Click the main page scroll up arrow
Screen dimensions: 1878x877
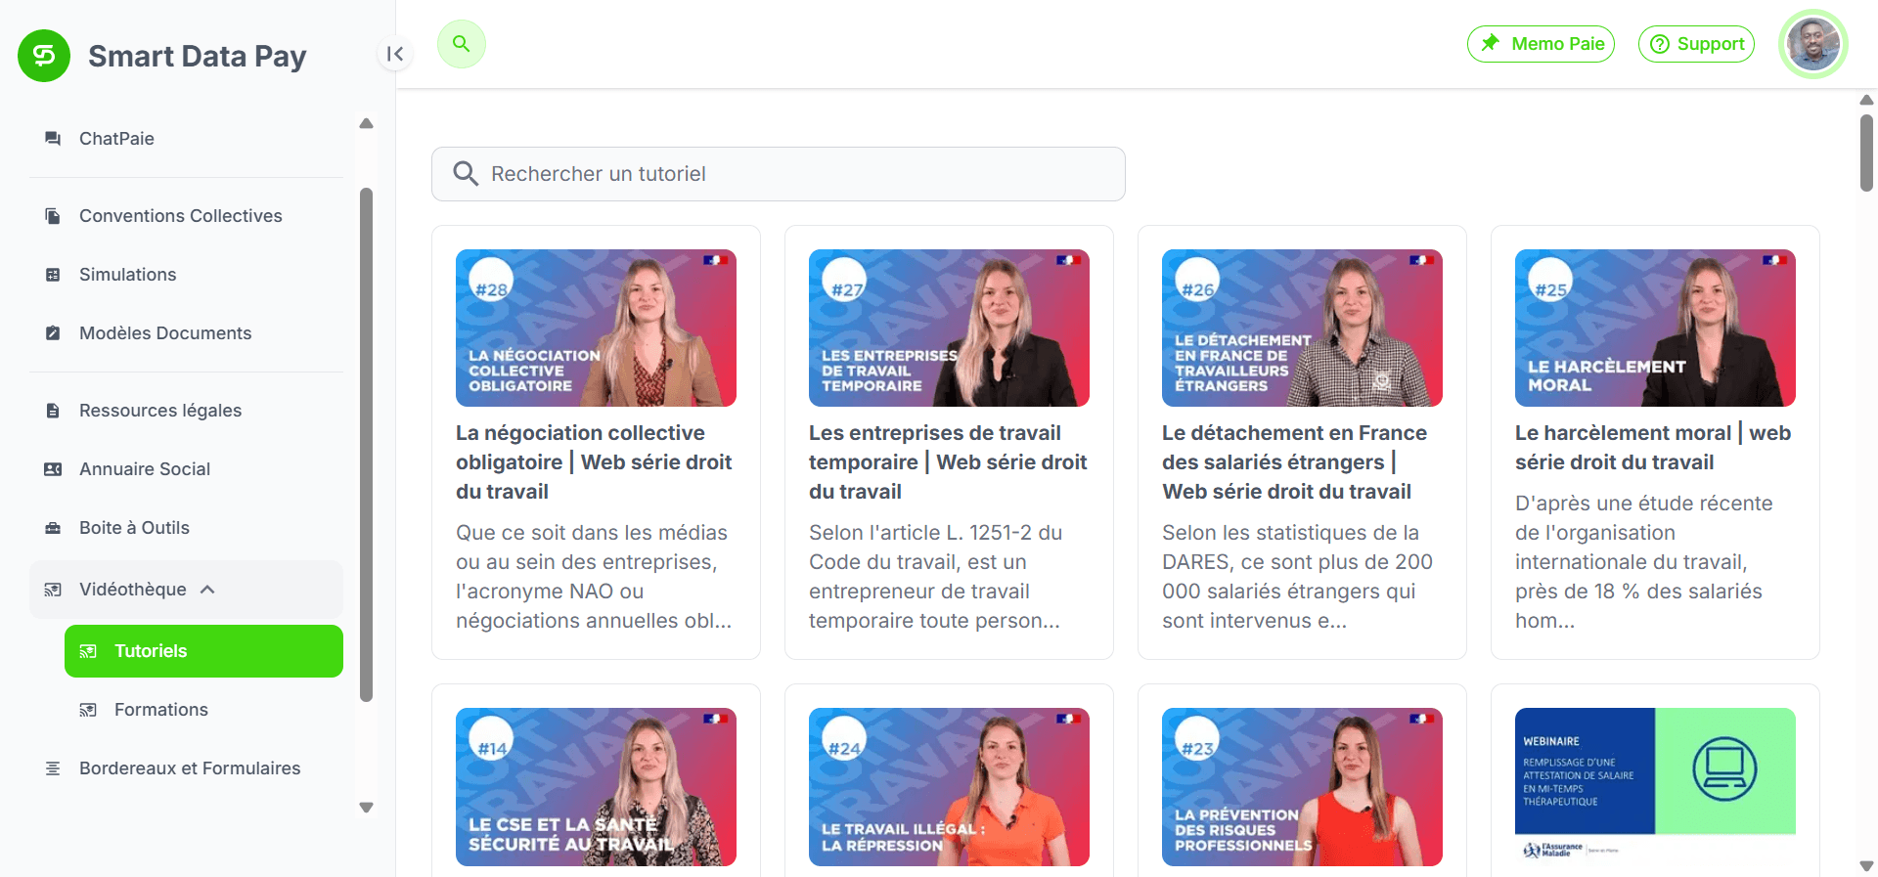pyautogui.click(x=1866, y=100)
